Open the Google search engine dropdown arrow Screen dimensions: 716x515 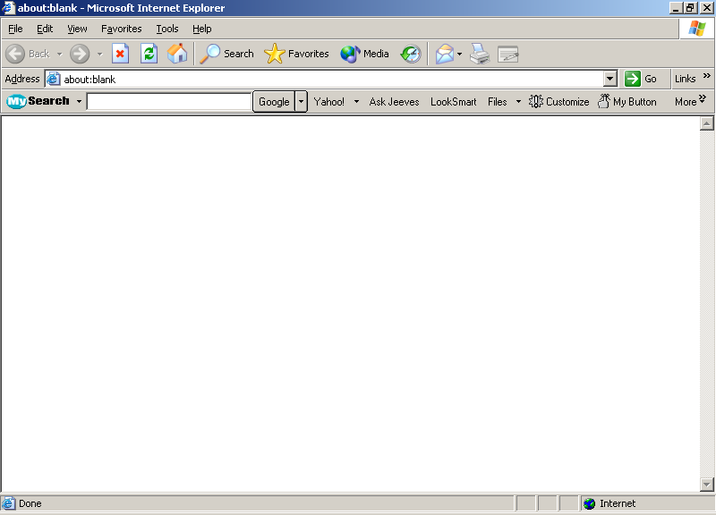tap(301, 101)
